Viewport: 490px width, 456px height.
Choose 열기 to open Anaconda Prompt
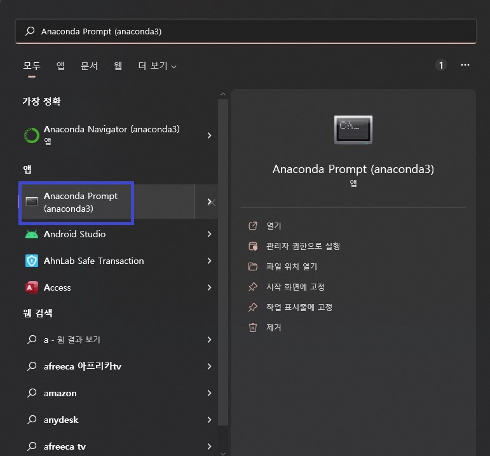click(274, 226)
